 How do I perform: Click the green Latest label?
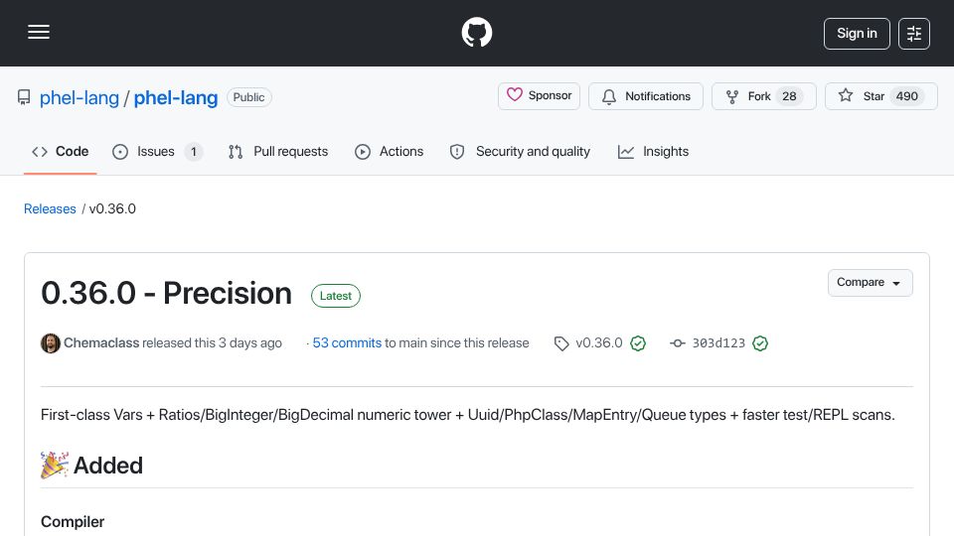[336, 296]
